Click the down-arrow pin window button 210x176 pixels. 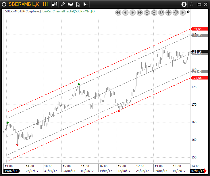point(192,4)
